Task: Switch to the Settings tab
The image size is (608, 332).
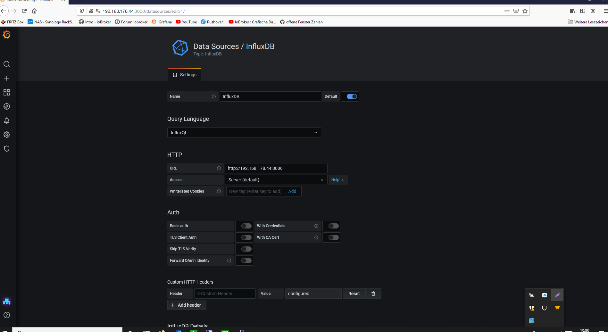Action: pyautogui.click(x=184, y=75)
